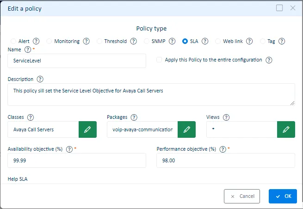Click the pencil edit button for Classes
Screen dimensions: 303x209
pyautogui.click(x=87, y=129)
